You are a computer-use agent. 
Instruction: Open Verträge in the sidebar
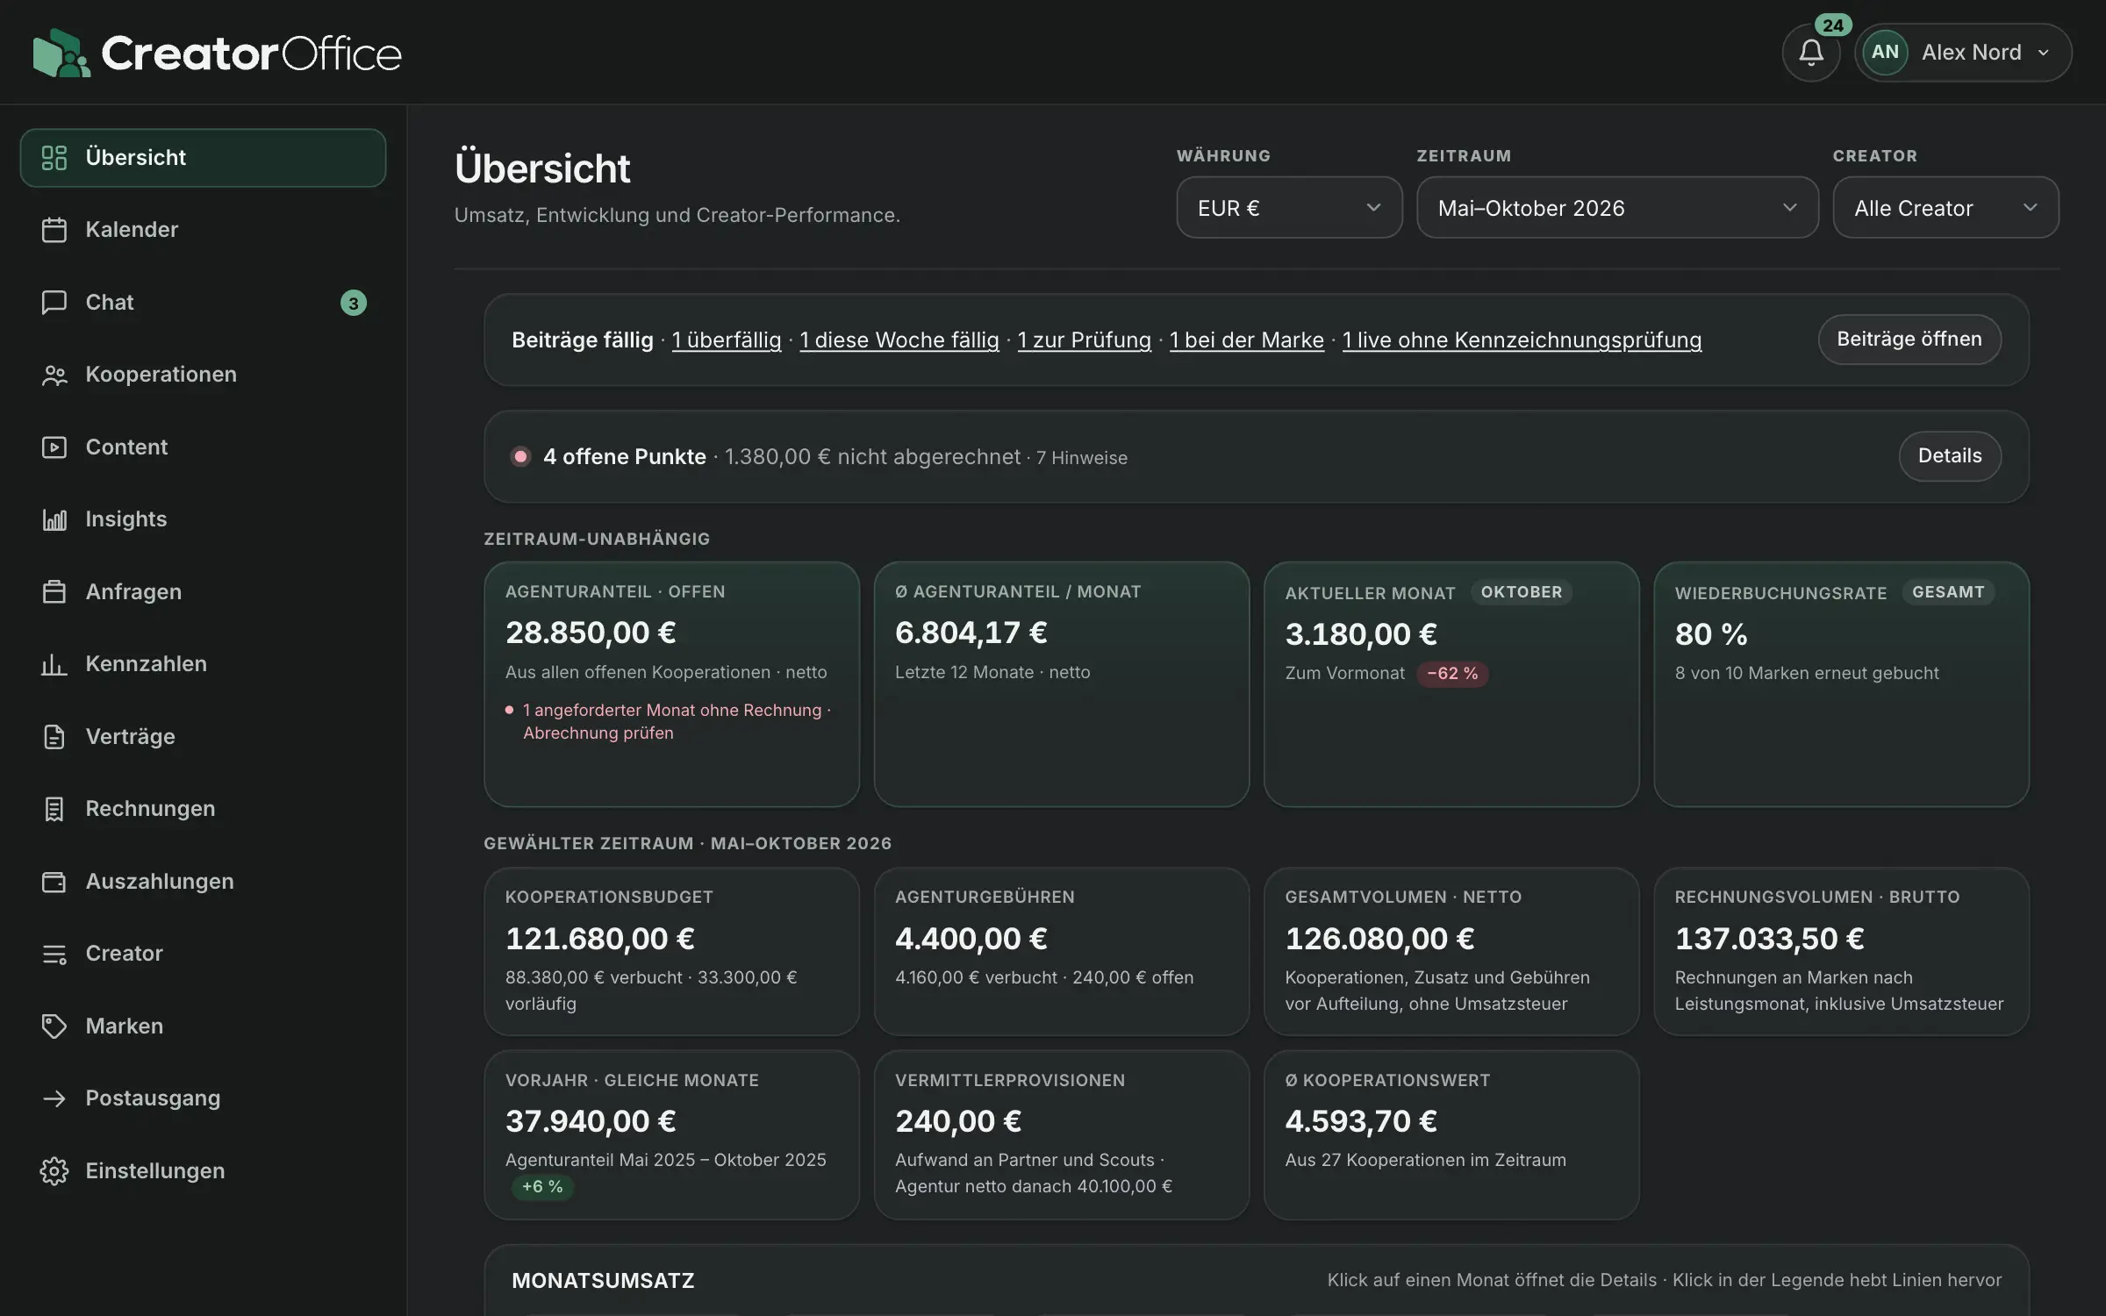(203, 737)
